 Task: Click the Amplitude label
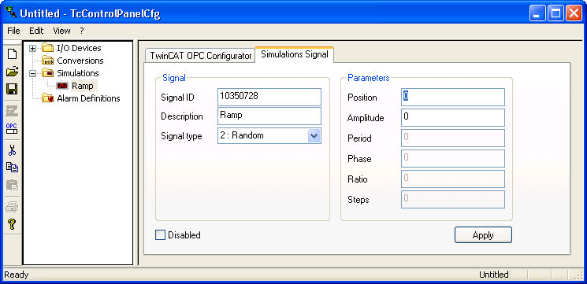click(x=366, y=118)
